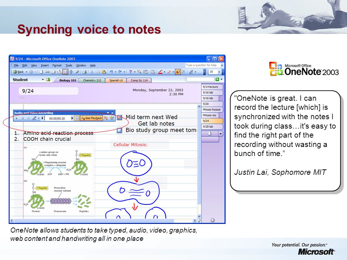This screenshot has height=260, width=347.
Task: Click the delete recording icon after See Playback
Action: pyautogui.click(x=106, y=118)
